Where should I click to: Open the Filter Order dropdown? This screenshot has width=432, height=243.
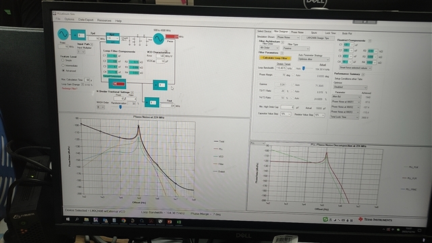click(x=269, y=48)
